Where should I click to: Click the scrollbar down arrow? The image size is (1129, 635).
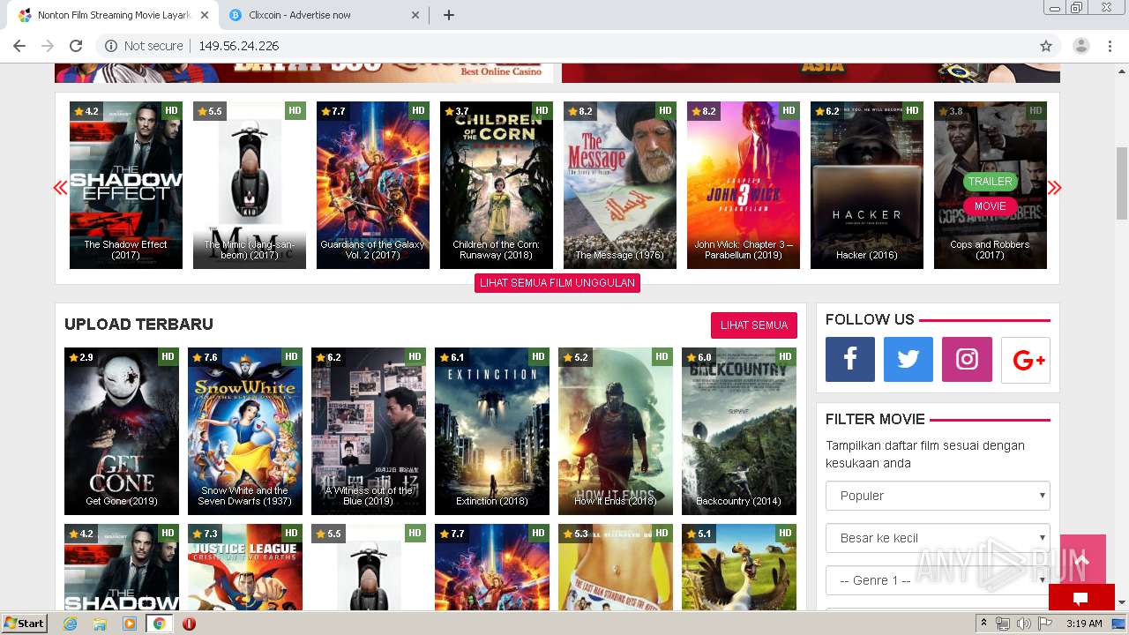point(1122,603)
